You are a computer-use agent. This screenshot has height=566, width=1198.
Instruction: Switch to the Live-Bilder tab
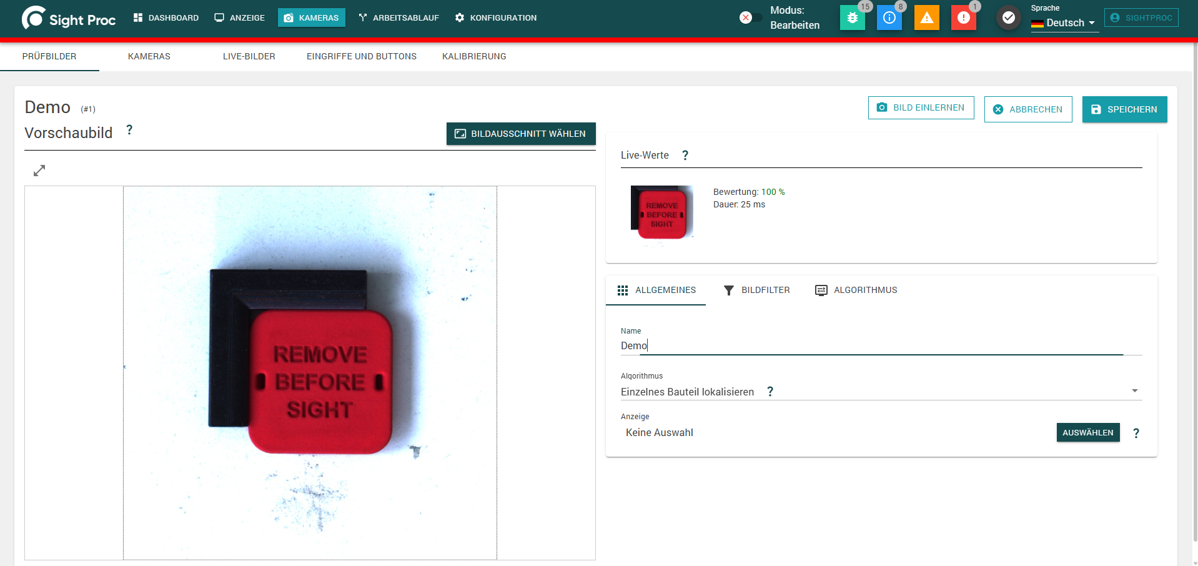tap(249, 56)
